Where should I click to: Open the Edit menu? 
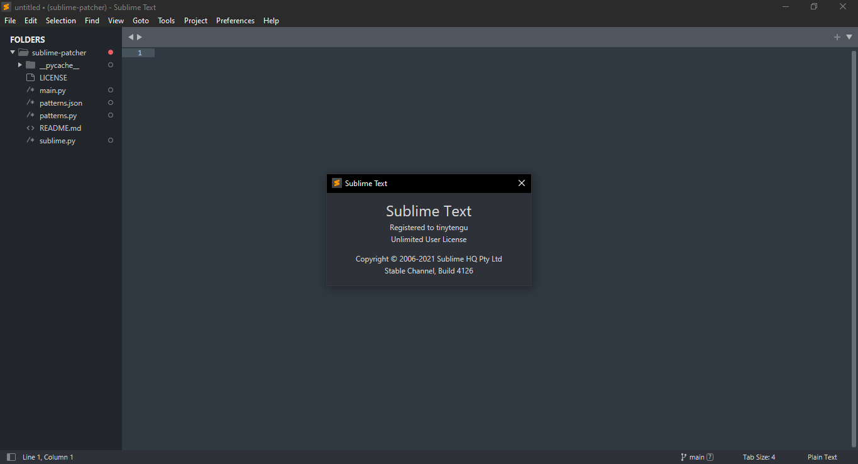(x=31, y=21)
